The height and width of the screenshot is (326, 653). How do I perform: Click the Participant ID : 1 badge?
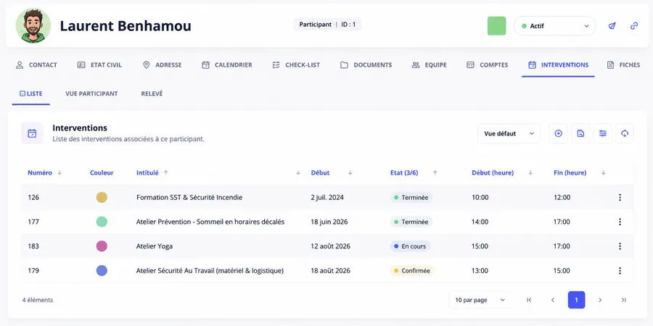[x=327, y=25]
